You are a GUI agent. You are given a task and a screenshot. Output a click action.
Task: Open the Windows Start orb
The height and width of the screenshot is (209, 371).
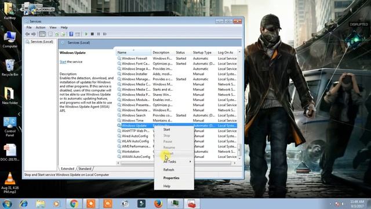pyautogui.click(x=7, y=204)
